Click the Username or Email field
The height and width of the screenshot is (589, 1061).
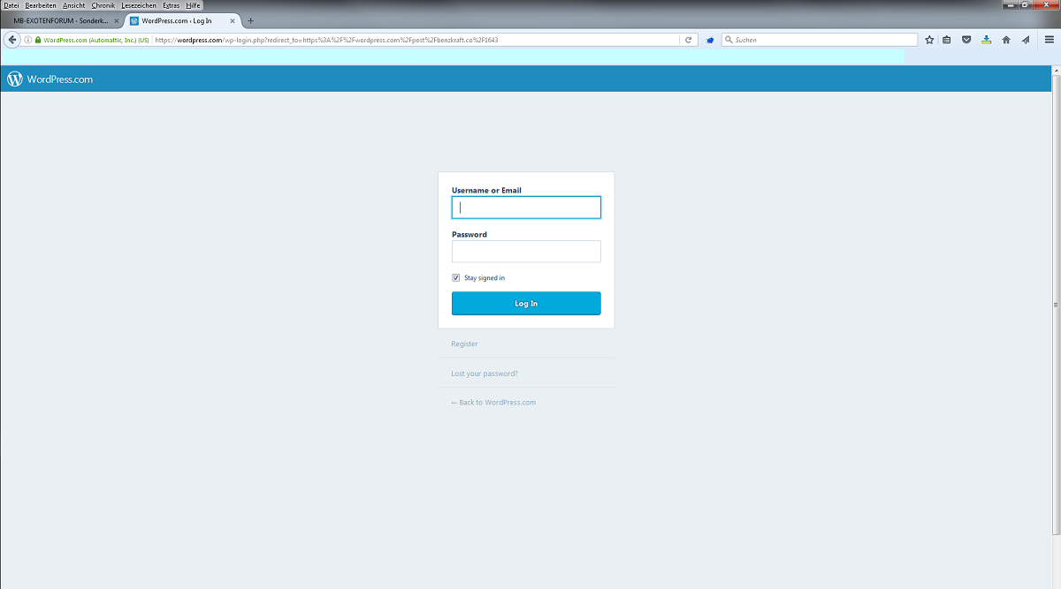click(526, 208)
